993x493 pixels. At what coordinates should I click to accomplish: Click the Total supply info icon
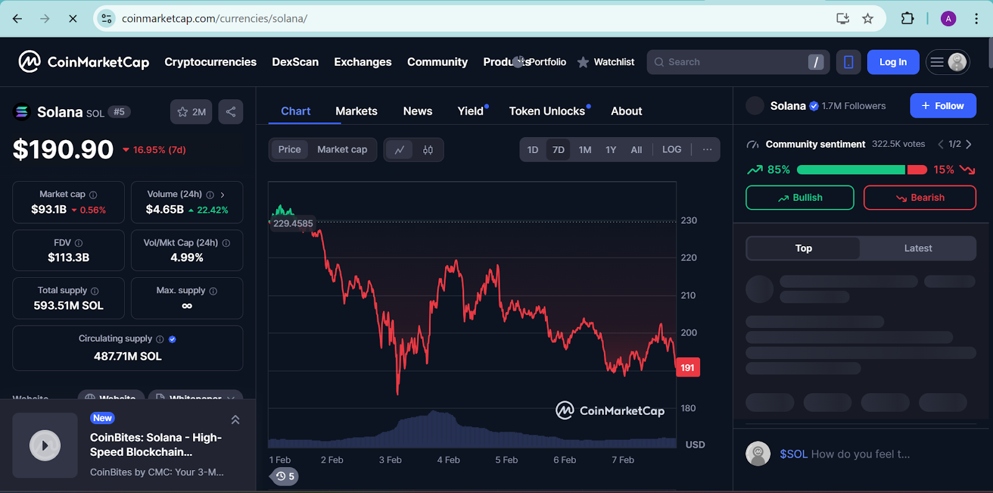[94, 291]
